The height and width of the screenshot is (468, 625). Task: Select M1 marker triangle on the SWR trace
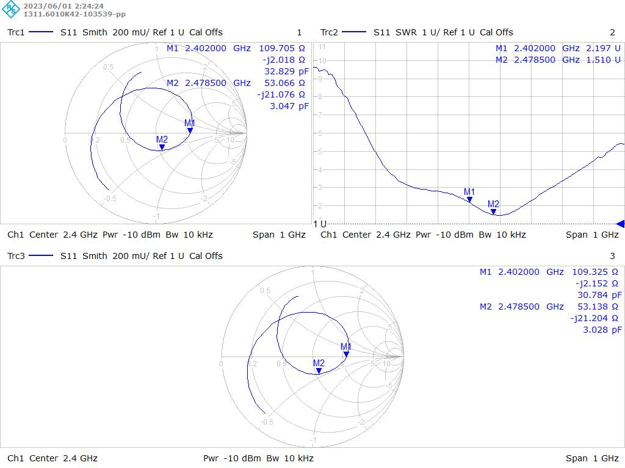(x=469, y=199)
